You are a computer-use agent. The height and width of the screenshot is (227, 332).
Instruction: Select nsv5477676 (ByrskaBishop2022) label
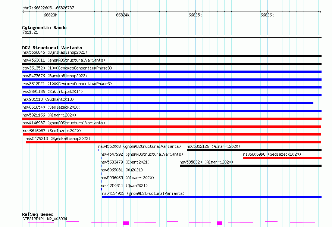point(55,76)
